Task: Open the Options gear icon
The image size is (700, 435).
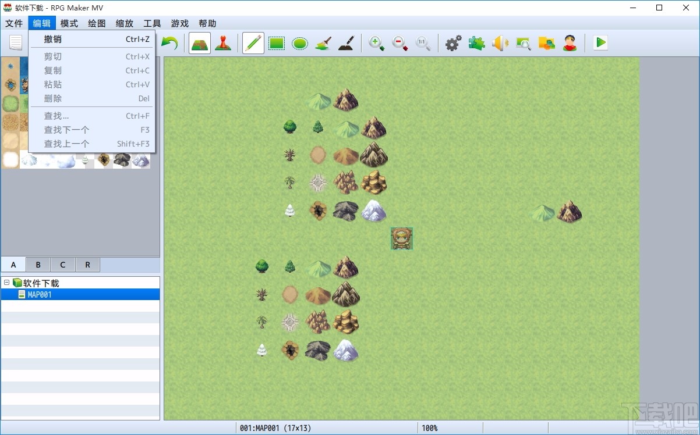Action: click(x=453, y=42)
